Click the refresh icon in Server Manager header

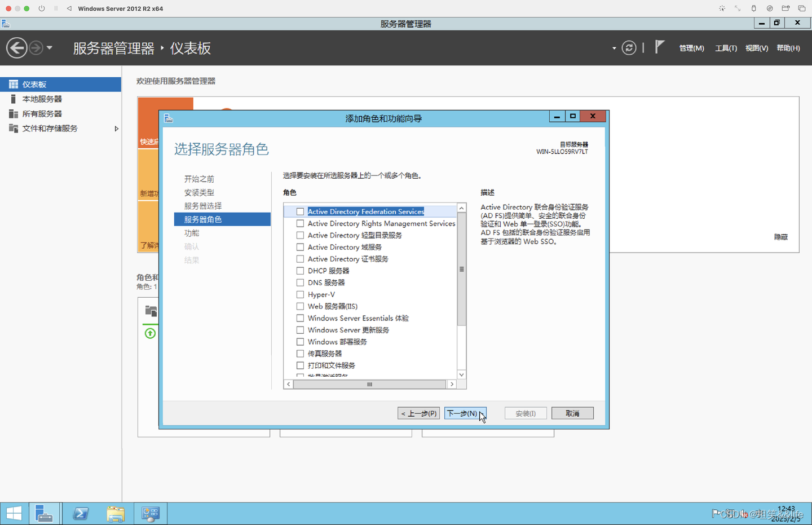coord(629,48)
